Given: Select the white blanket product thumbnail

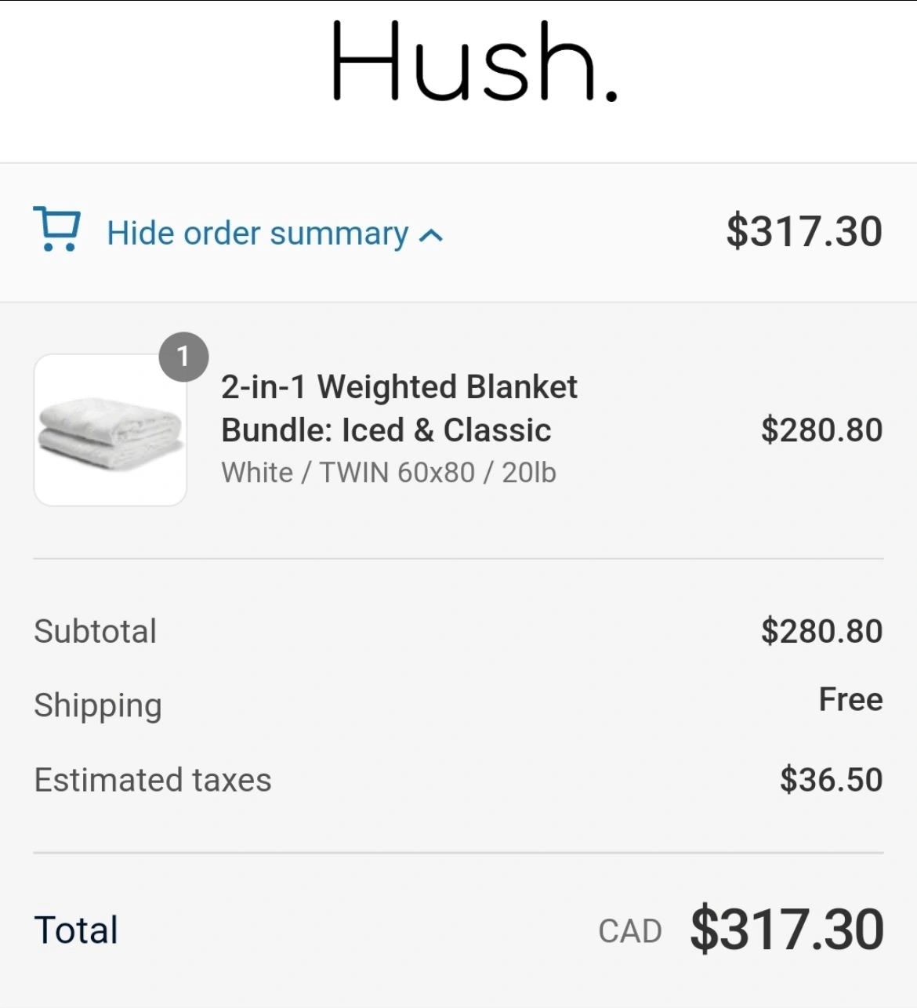Looking at the screenshot, I should [x=111, y=430].
